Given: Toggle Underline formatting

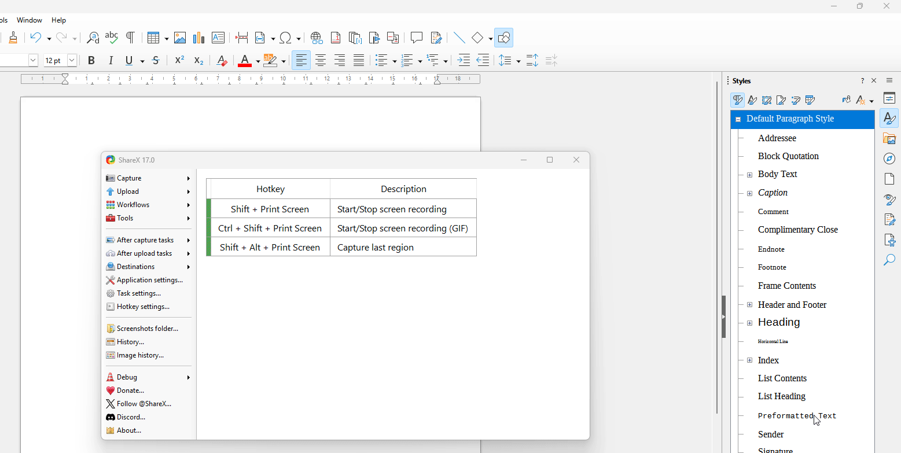Looking at the screenshot, I should 128,60.
